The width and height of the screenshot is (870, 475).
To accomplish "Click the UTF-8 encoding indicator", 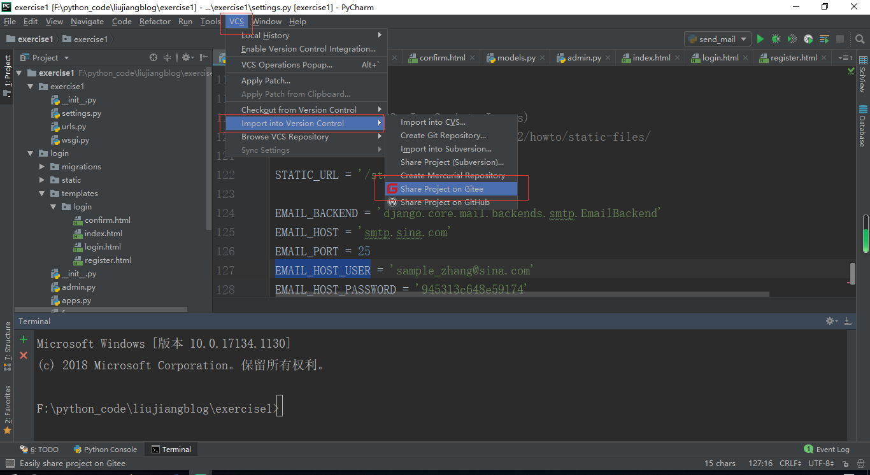I will [822, 464].
